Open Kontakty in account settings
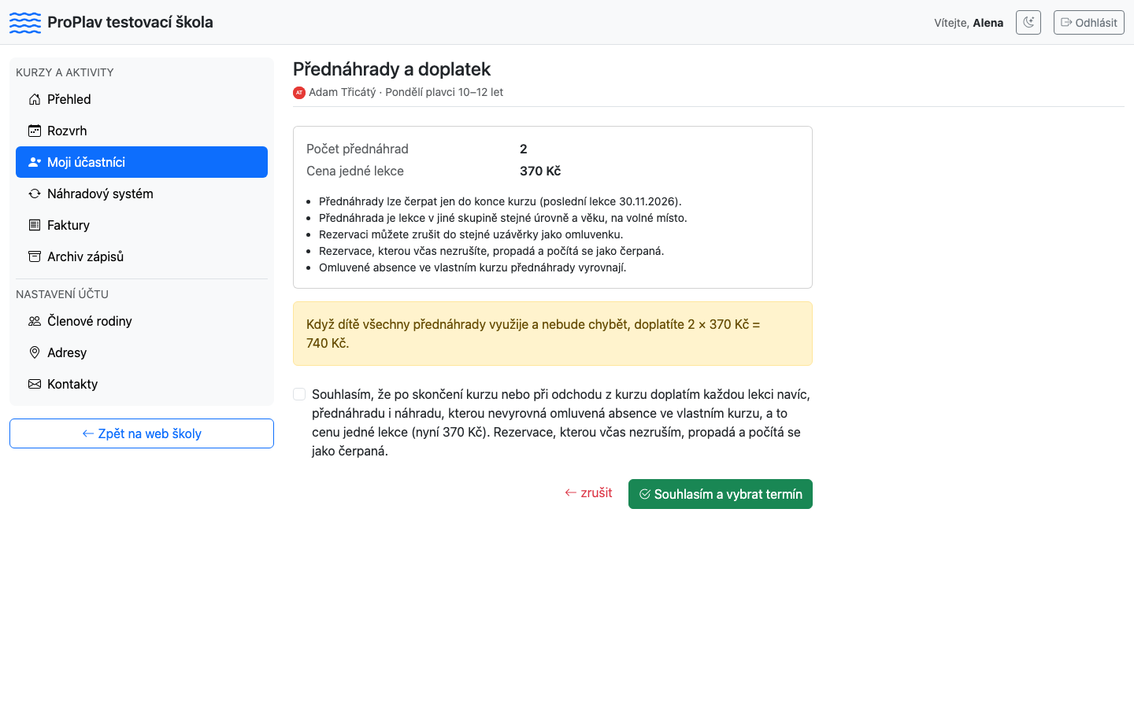 [x=142, y=384]
